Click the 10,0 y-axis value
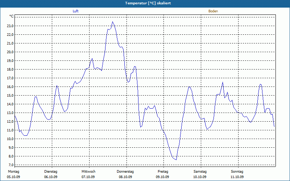This screenshot has width=290, height=181. 10,139
